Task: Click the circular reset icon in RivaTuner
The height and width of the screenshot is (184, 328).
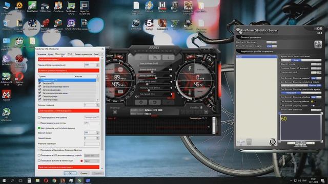Action: pos(273,142)
